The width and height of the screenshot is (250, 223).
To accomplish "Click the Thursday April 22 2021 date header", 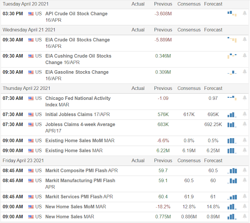I will point(27,88).
